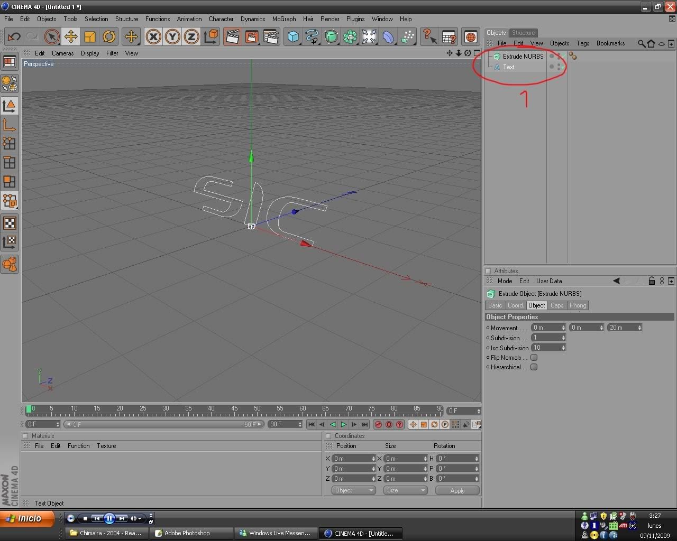Screen dimensions: 677x541
Task: Click the record keyframe button
Action: (378, 424)
